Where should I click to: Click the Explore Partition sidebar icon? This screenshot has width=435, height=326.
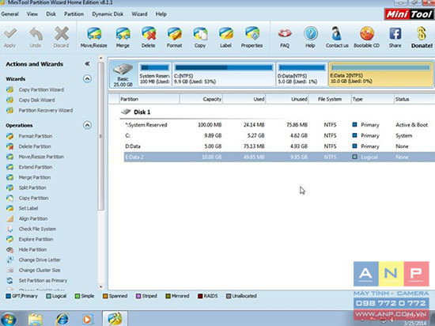click(x=9, y=239)
